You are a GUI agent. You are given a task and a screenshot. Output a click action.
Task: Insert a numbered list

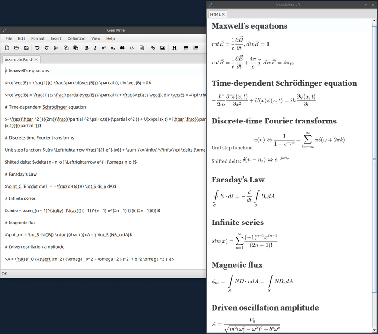click(x=196, y=48)
